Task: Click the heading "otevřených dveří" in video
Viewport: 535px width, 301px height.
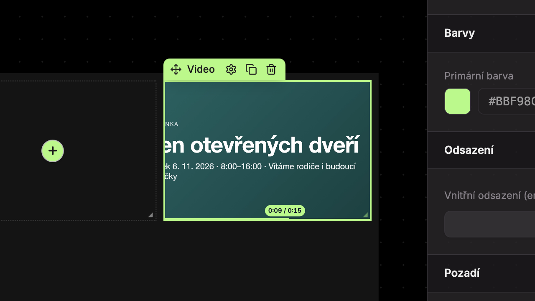Action: point(275,145)
